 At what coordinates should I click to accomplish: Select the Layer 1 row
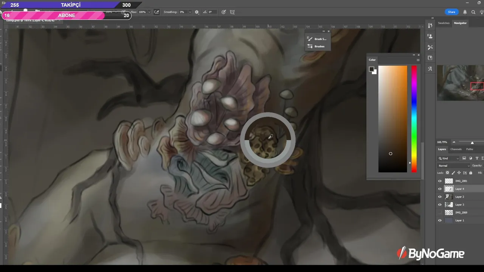(x=460, y=220)
